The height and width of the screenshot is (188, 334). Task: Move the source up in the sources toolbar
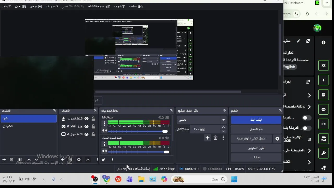click(88, 160)
